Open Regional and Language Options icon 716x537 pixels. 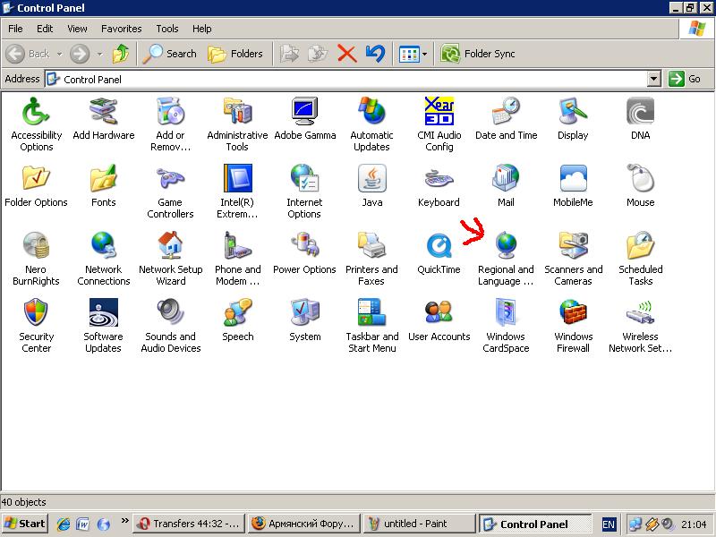coord(506,246)
